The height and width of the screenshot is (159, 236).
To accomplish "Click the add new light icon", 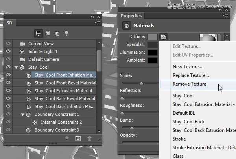I will [67, 138].
